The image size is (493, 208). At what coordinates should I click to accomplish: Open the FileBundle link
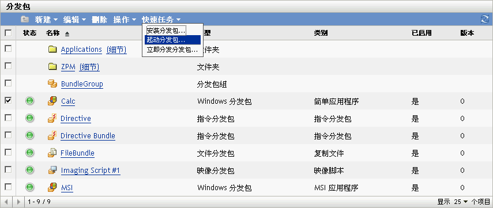tap(77, 153)
